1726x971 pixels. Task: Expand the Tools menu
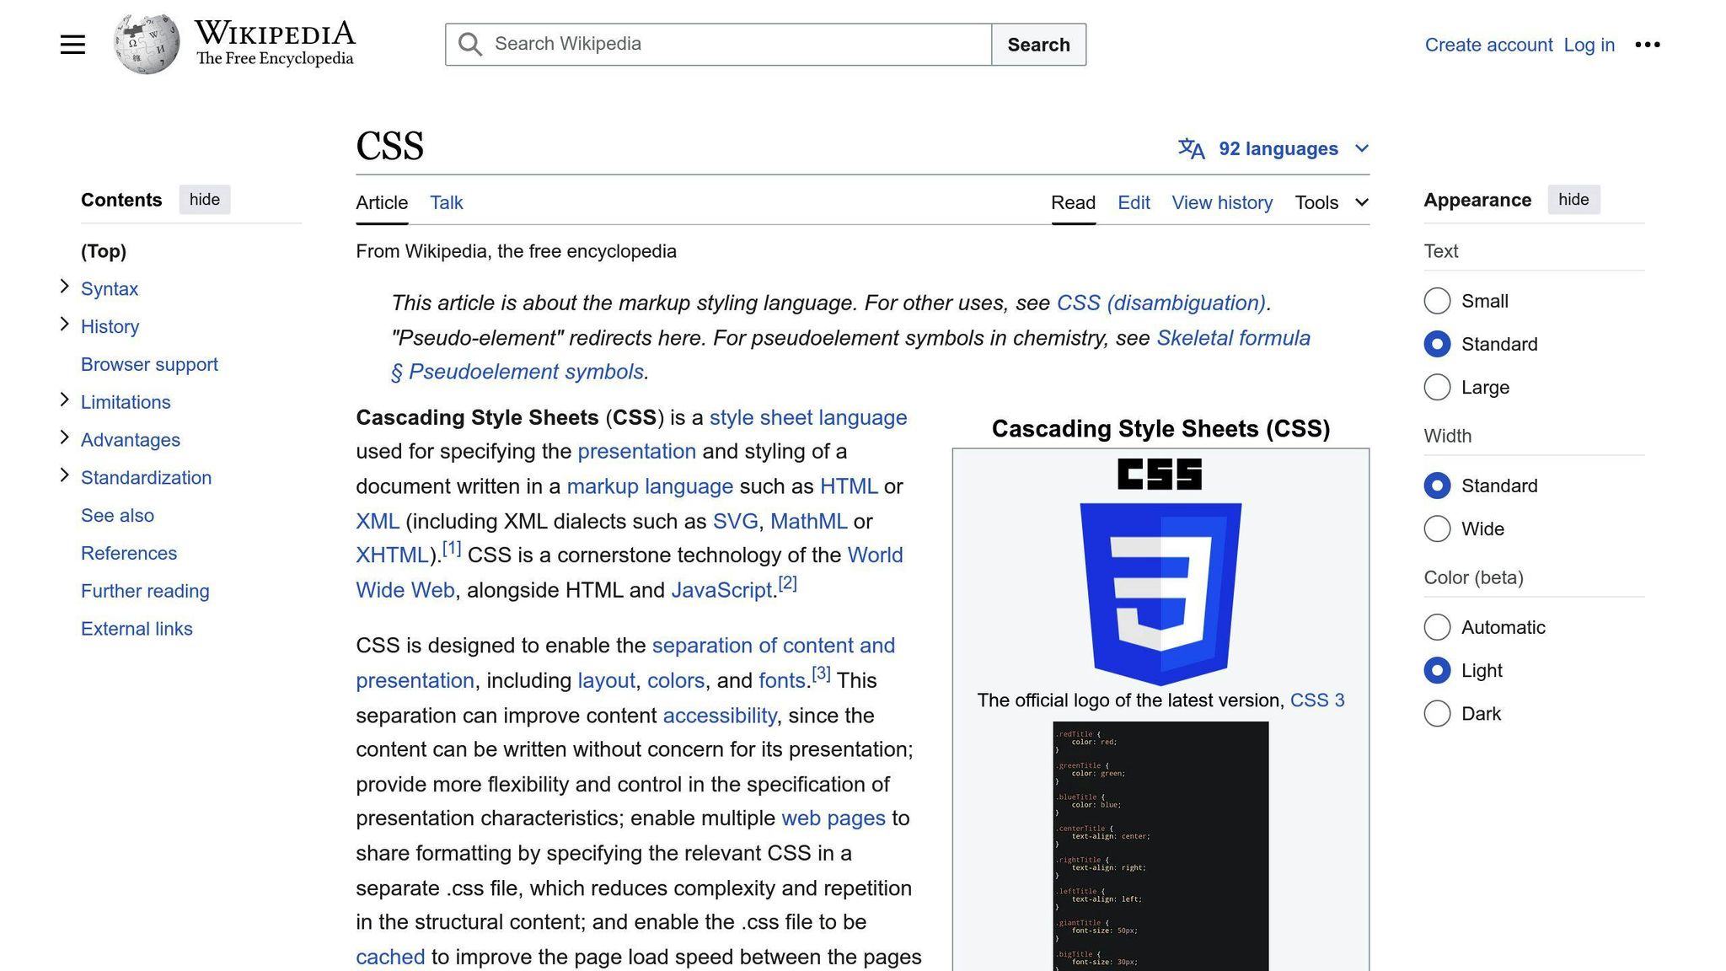coord(1331,202)
